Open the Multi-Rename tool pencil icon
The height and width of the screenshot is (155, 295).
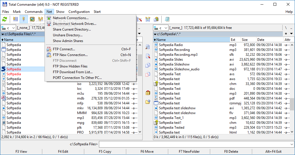click(x=139, y=19)
